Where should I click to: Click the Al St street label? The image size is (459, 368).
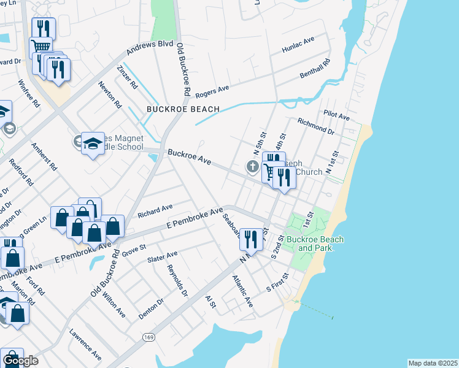tap(210, 302)
